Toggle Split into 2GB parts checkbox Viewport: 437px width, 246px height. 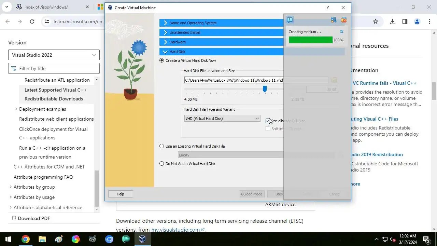268,129
